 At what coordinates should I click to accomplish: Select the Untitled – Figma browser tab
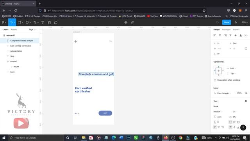click(18, 4)
